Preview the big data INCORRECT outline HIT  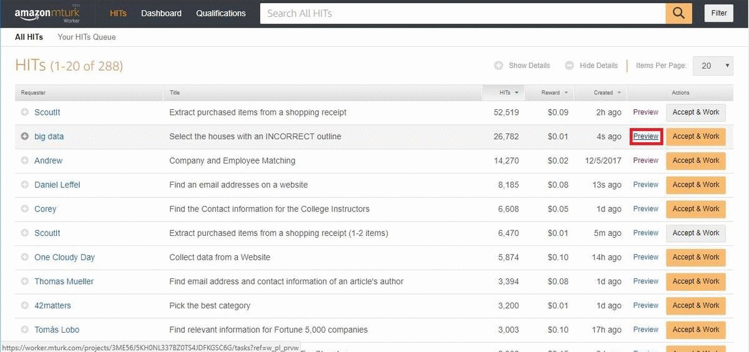click(645, 136)
